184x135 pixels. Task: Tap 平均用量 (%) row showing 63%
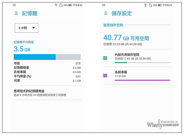47,76
